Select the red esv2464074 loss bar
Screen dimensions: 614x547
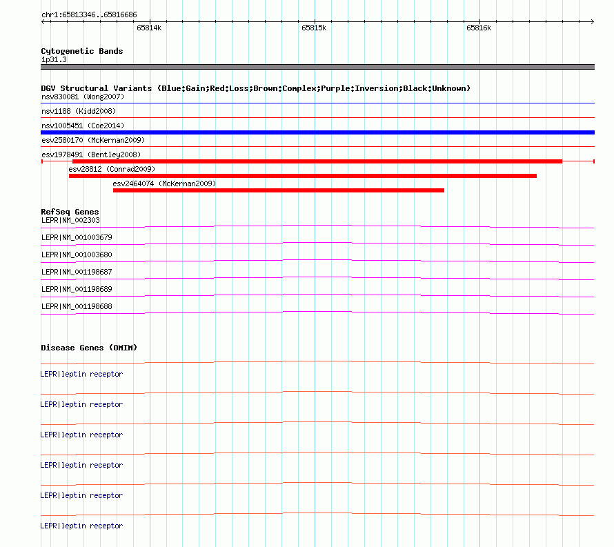point(279,190)
